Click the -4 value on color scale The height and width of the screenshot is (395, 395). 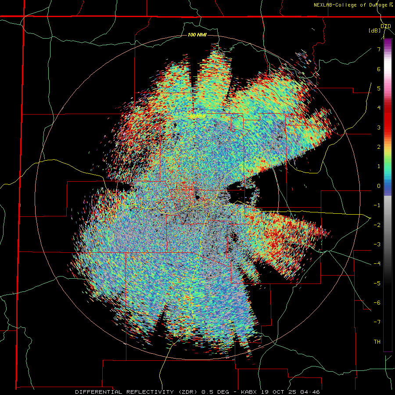pyautogui.click(x=377, y=263)
